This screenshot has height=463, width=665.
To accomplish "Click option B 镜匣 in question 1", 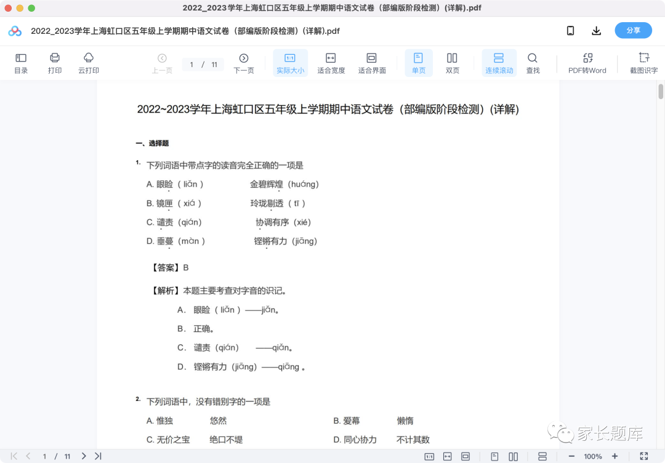I will coord(174,204).
